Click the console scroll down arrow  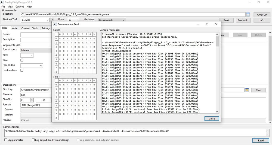tap(217, 112)
